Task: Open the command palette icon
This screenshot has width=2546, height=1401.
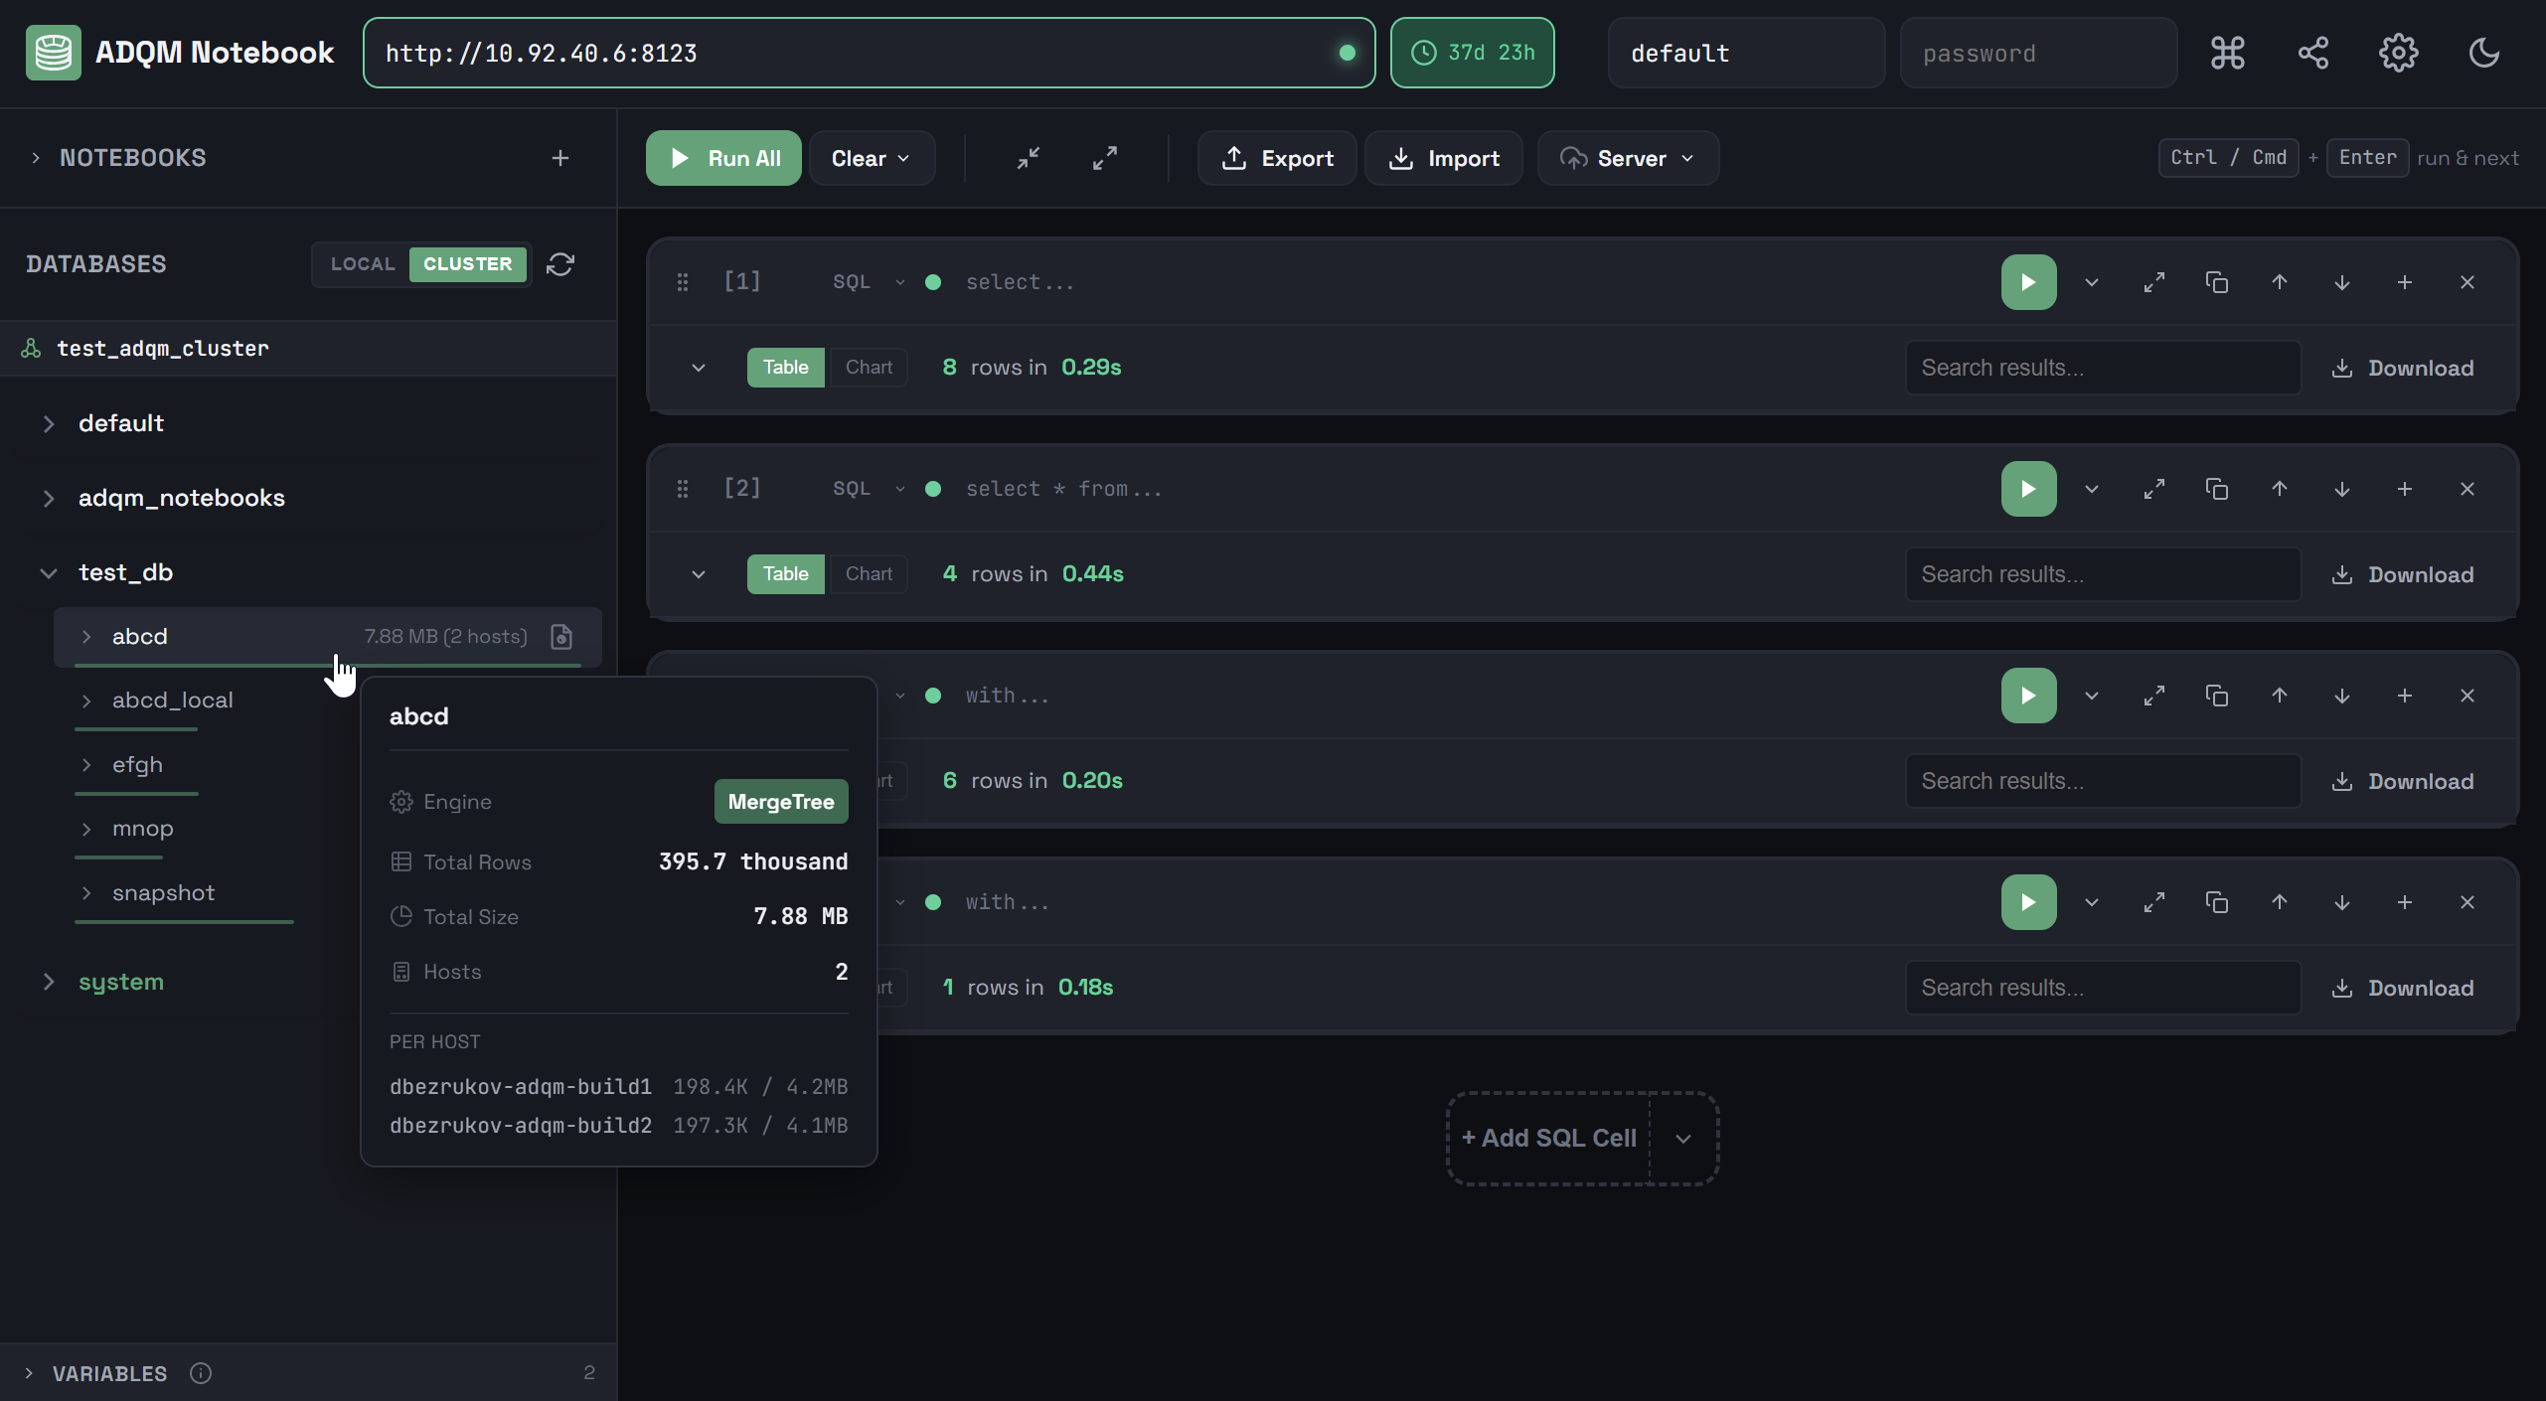Action: (2227, 53)
